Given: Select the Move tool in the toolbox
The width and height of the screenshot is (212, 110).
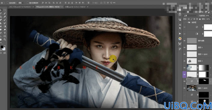Looking at the screenshot, I should pos(1,10).
